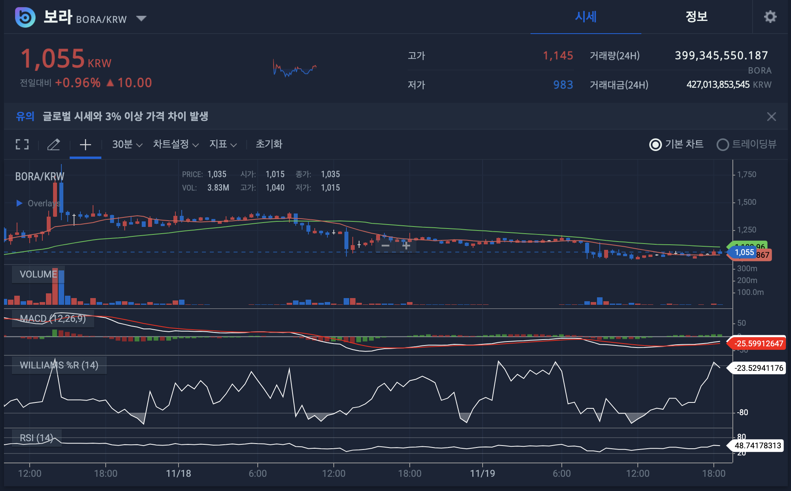Expand the Overlays disclosure triangle
Viewport: 791px width, 491px height.
click(x=19, y=203)
